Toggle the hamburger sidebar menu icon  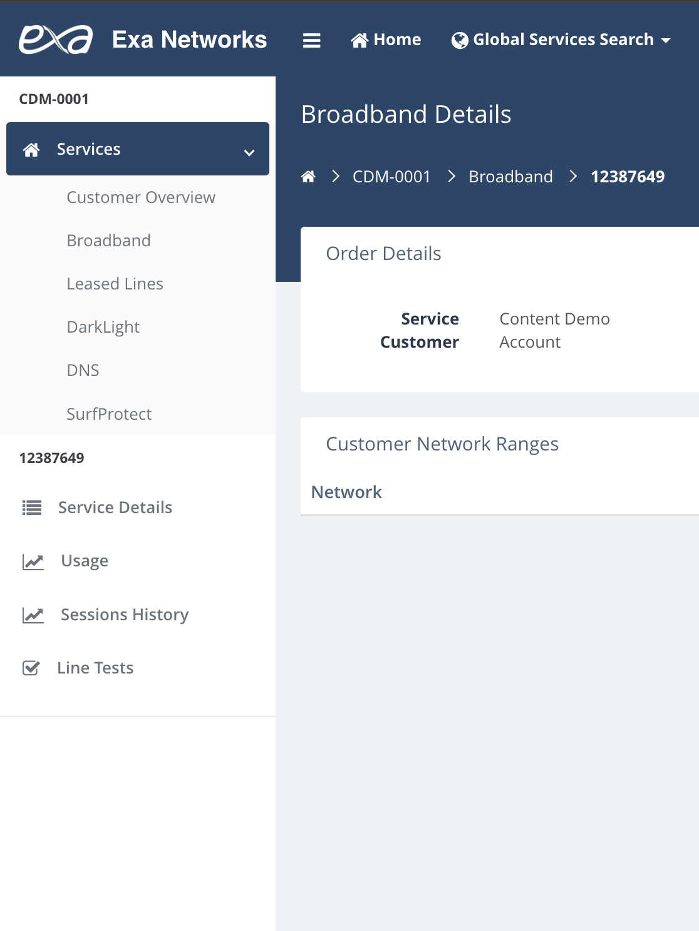(x=311, y=40)
